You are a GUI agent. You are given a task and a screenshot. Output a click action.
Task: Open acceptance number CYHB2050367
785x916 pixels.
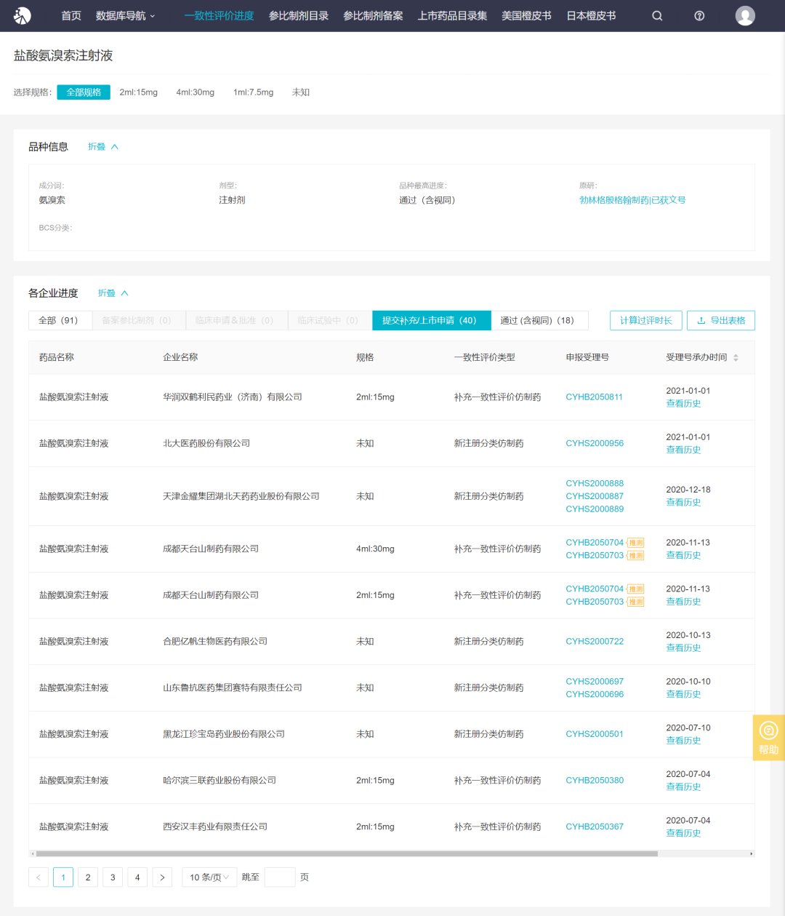(x=595, y=827)
